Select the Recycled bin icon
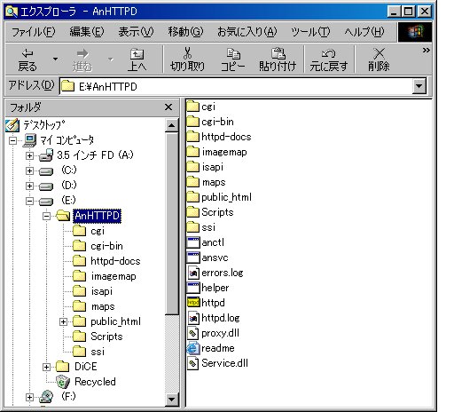Screen dimensions: 454x412 click(x=63, y=382)
